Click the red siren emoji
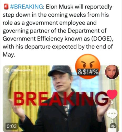Viewport: 122px width, 132px height. point(6,7)
